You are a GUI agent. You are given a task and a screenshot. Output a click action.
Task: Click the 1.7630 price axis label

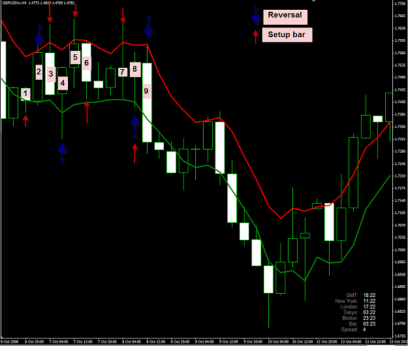pos(400,28)
